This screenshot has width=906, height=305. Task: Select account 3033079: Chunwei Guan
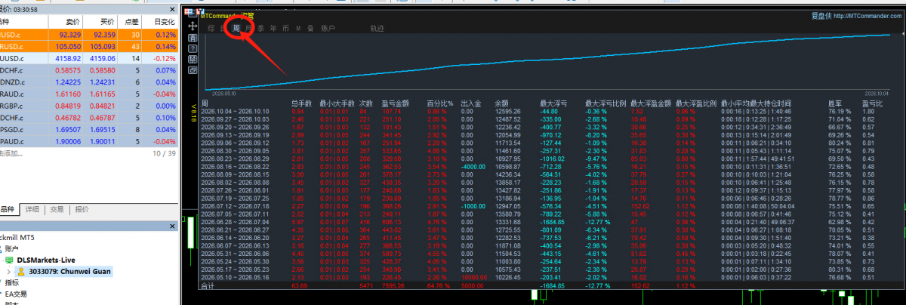click(x=69, y=270)
